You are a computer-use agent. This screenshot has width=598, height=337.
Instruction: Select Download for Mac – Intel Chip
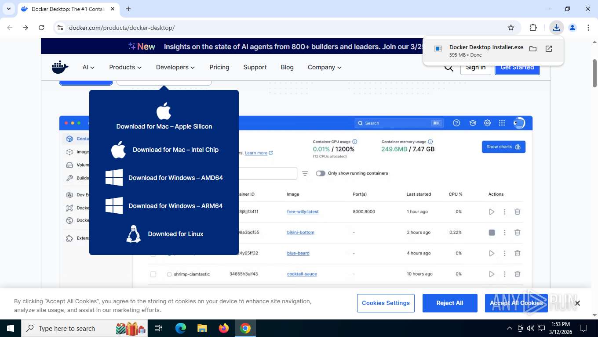(175, 150)
